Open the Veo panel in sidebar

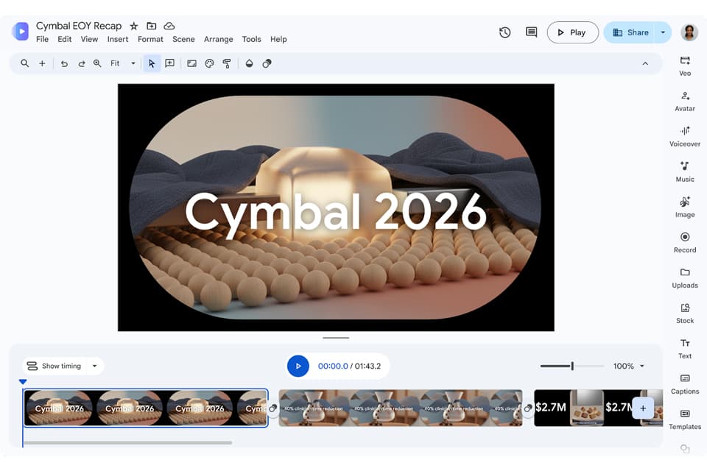pyautogui.click(x=684, y=65)
